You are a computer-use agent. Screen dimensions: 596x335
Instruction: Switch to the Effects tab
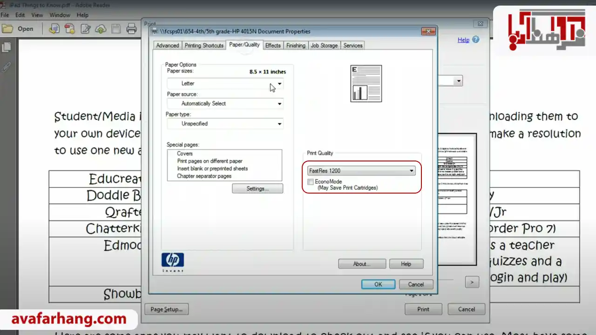click(x=273, y=46)
